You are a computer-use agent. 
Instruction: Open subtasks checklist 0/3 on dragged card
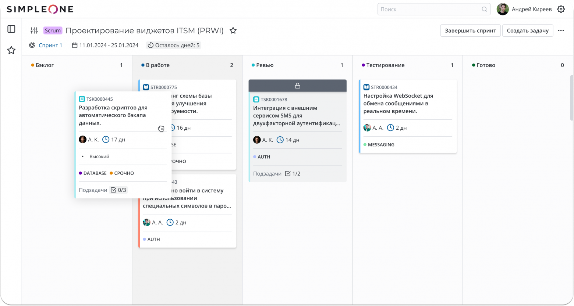pyautogui.click(x=118, y=190)
